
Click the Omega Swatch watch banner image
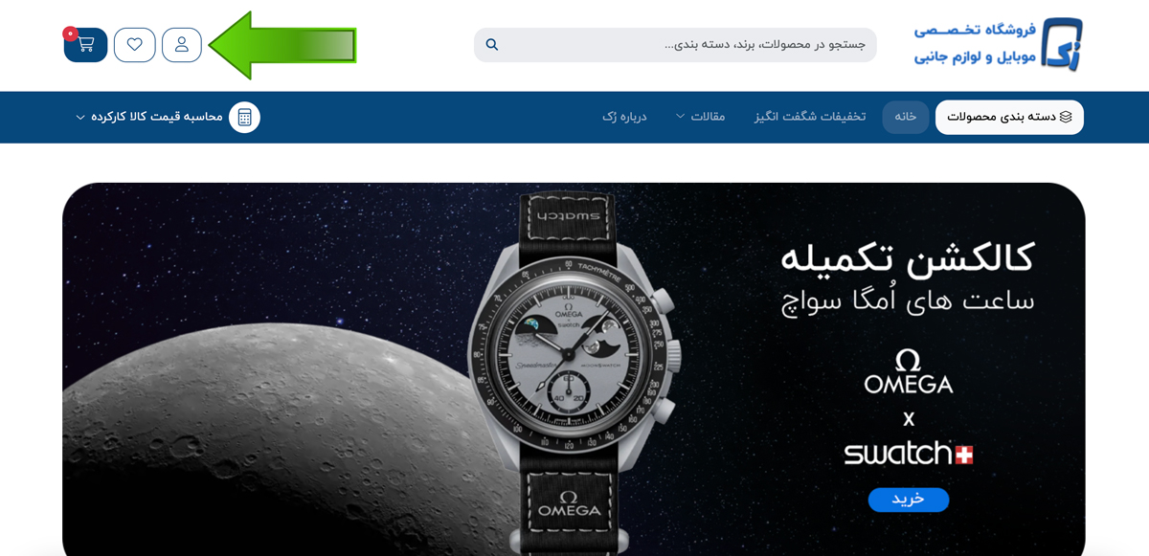click(574, 368)
